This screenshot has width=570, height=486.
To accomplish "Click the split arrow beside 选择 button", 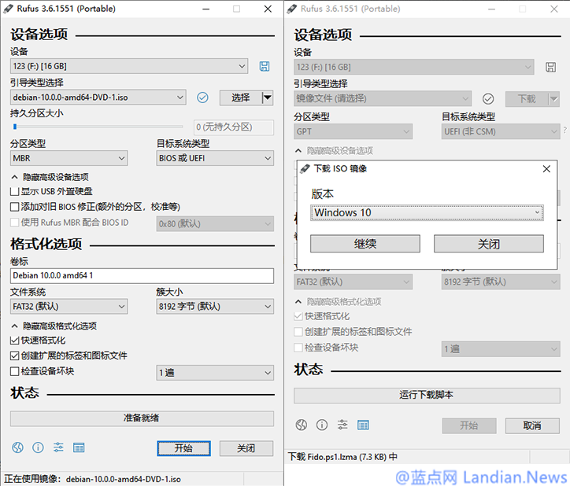I will click(x=267, y=98).
